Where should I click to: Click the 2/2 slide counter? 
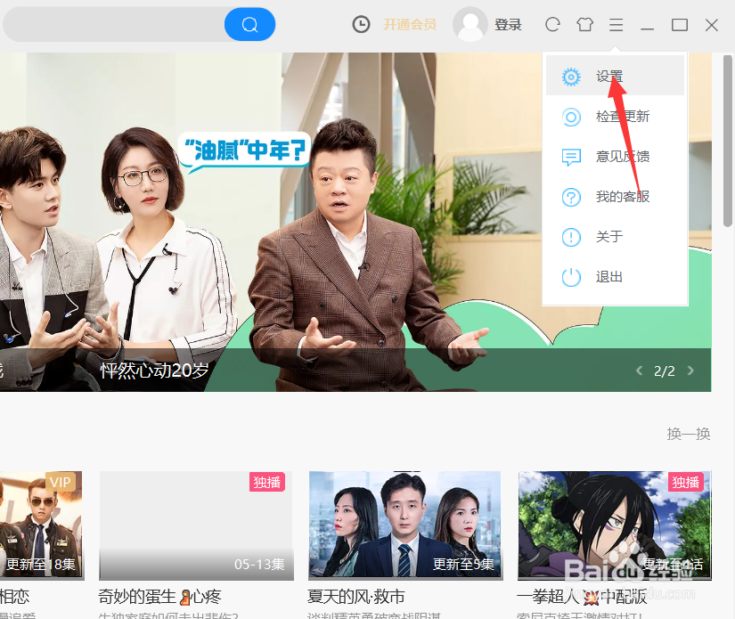pyautogui.click(x=665, y=371)
